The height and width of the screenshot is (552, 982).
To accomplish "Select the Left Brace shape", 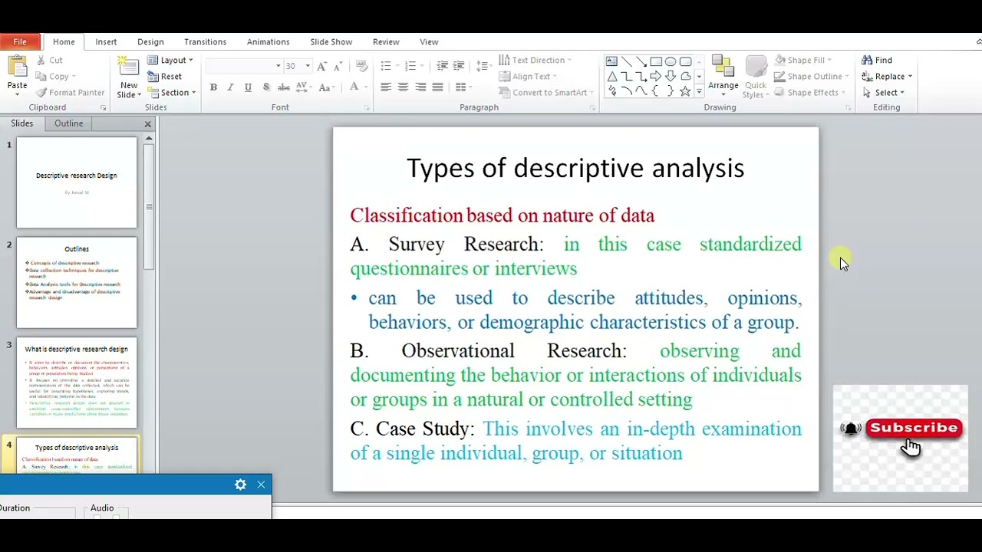I will 655,90.
